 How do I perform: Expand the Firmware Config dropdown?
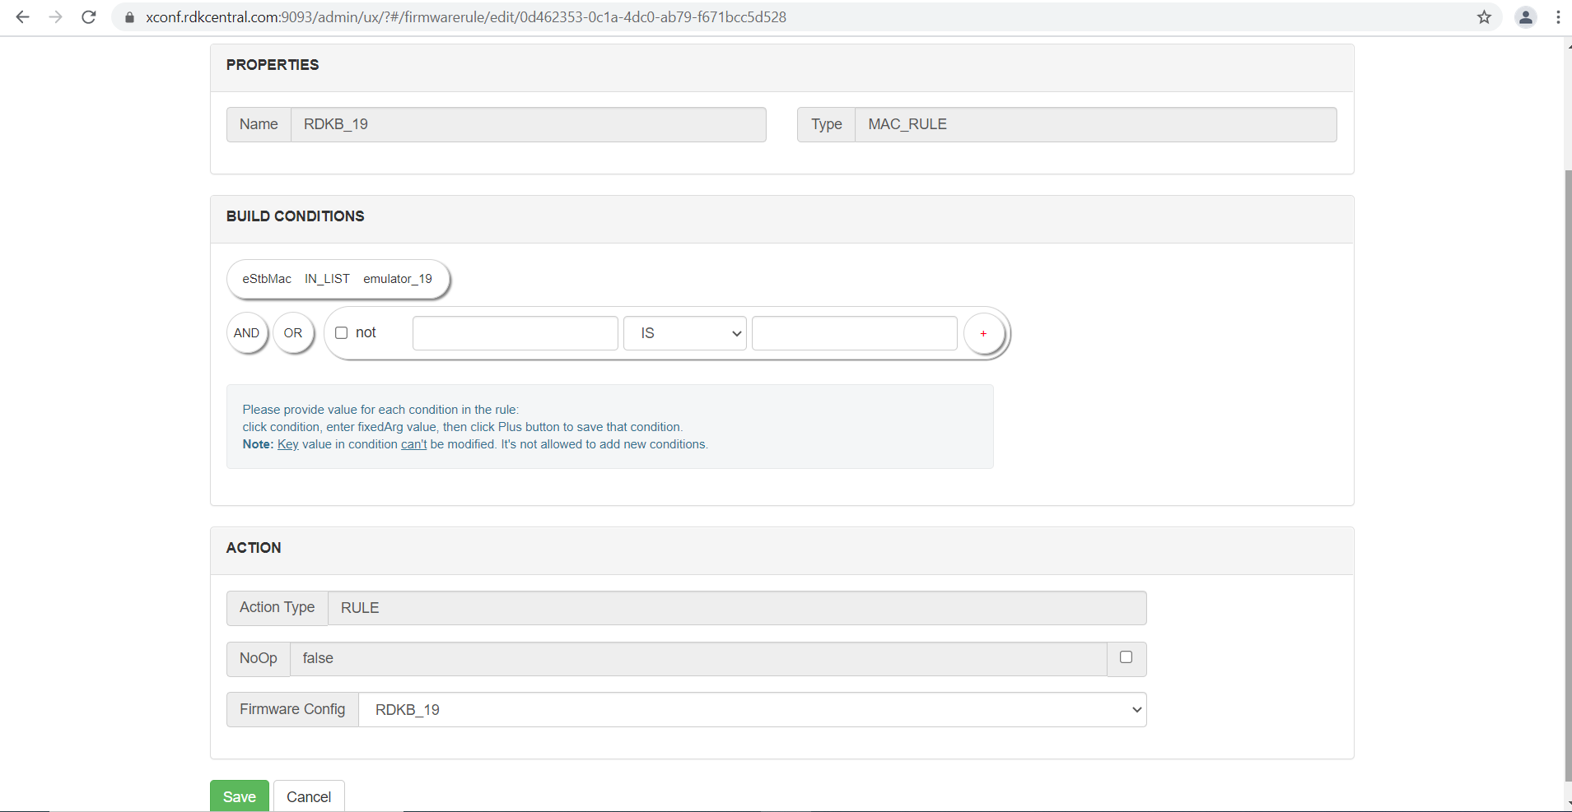pos(752,710)
